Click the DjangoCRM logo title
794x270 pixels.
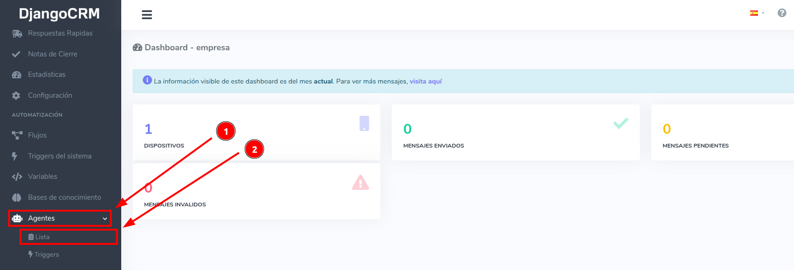pyautogui.click(x=59, y=14)
